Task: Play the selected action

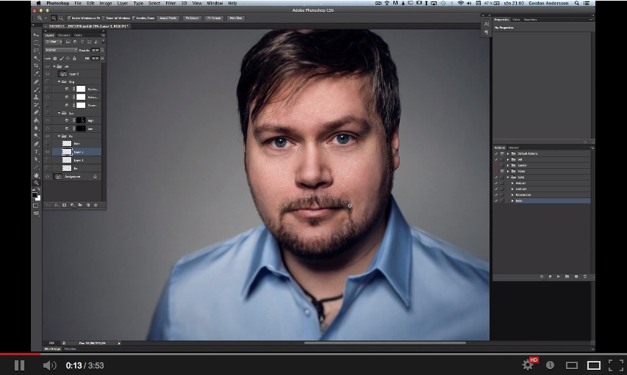Action: click(x=559, y=277)
